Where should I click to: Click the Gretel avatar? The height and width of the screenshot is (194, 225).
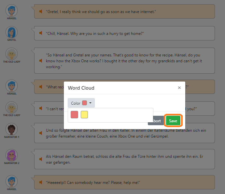[12, 32]
